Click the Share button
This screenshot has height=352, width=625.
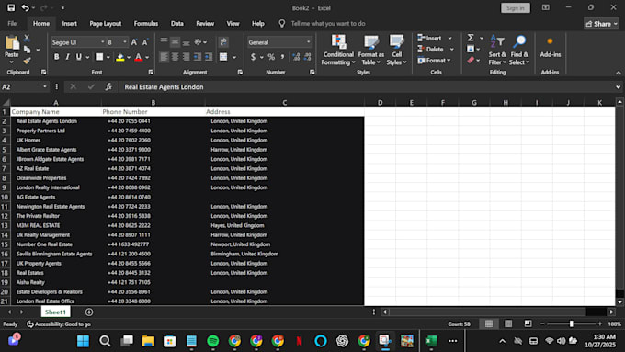coord(601,24)
